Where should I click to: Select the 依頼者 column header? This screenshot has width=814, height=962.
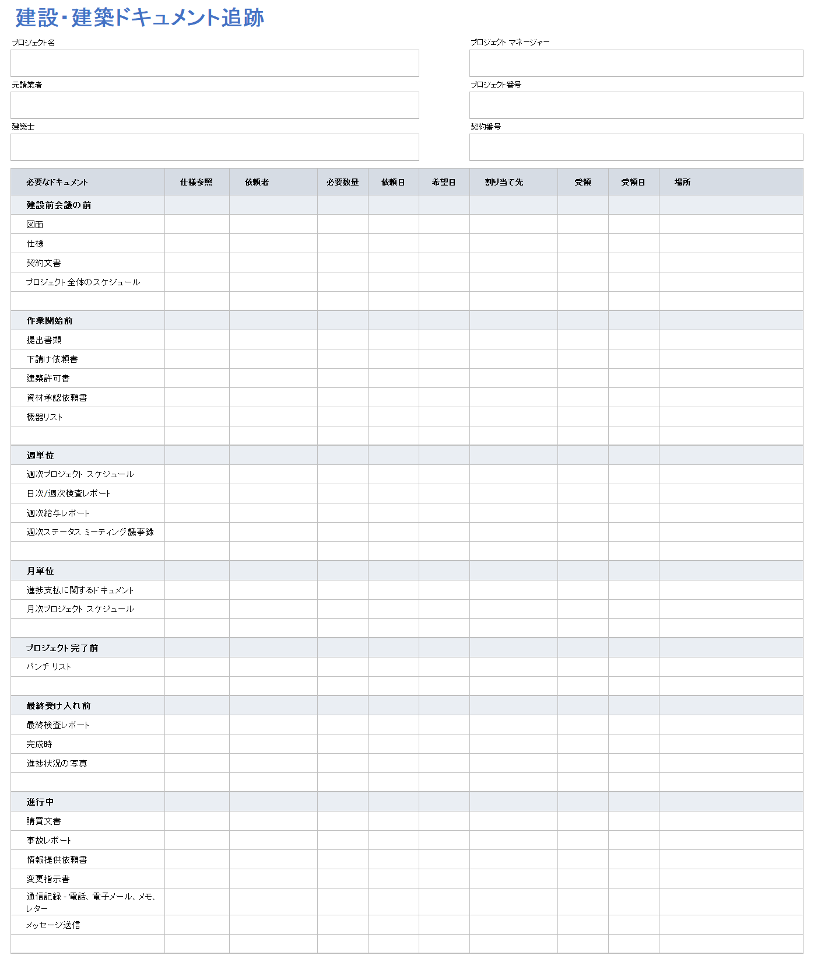pyautogui.click(x=273, y=182)
